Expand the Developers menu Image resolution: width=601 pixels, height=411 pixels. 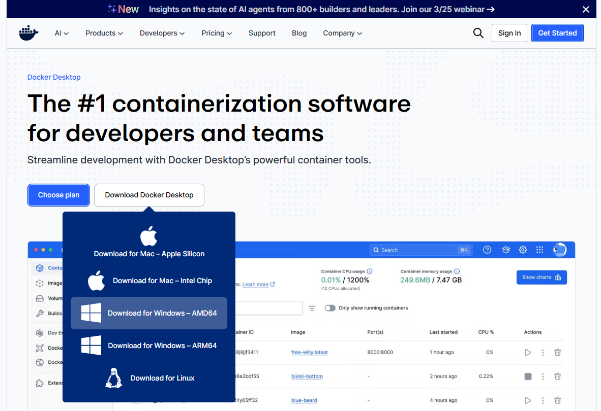[162, 33]
